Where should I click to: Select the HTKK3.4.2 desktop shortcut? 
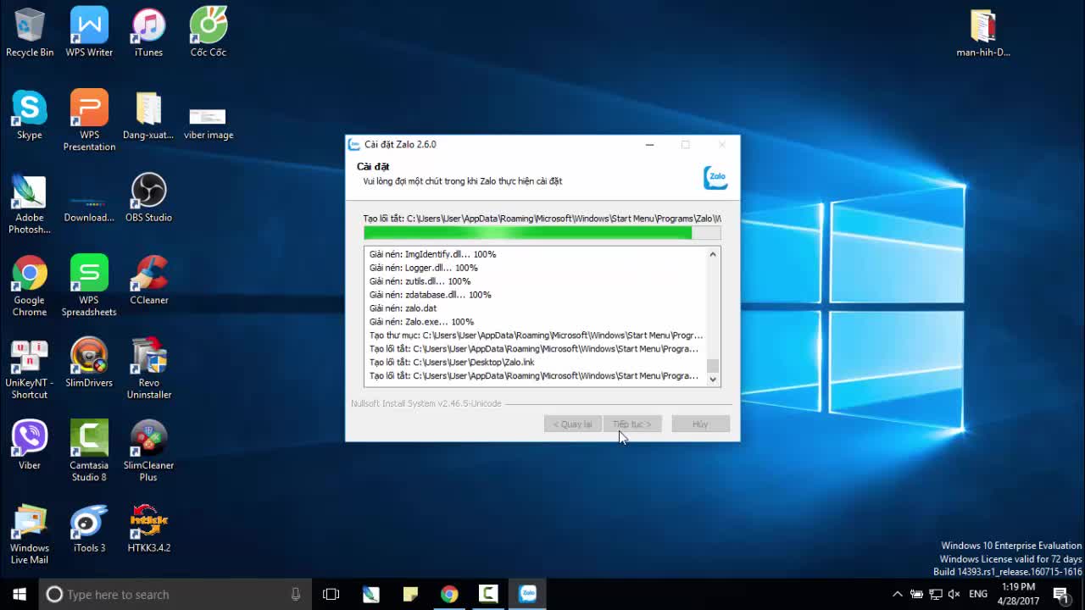click(x=148, y=529)
